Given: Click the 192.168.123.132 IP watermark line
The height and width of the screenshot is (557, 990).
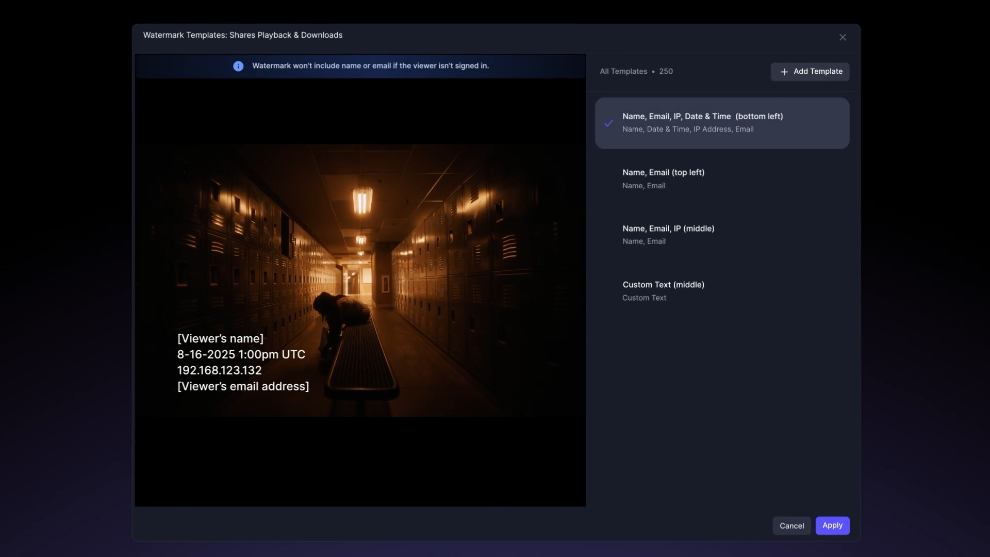Looking at the screenshot, I should [x=219, y=371].
